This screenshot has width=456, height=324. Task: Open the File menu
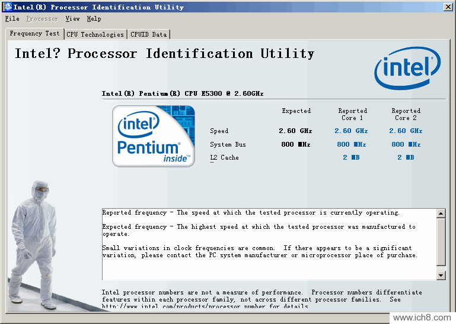(x=12, y=19)
